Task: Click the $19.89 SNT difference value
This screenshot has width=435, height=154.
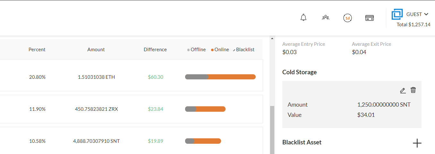Action: 156,141
